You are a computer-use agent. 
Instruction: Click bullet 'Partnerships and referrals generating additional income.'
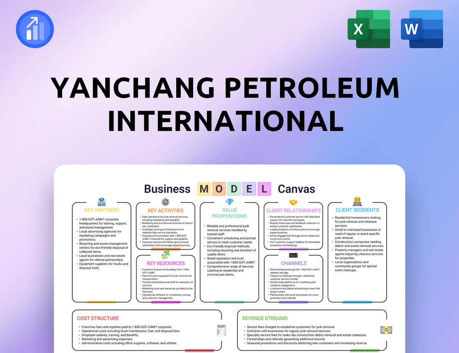(284, 339)
